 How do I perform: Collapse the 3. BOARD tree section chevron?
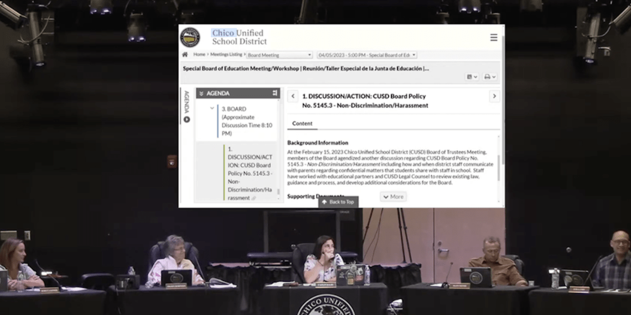tap(212, 108)
